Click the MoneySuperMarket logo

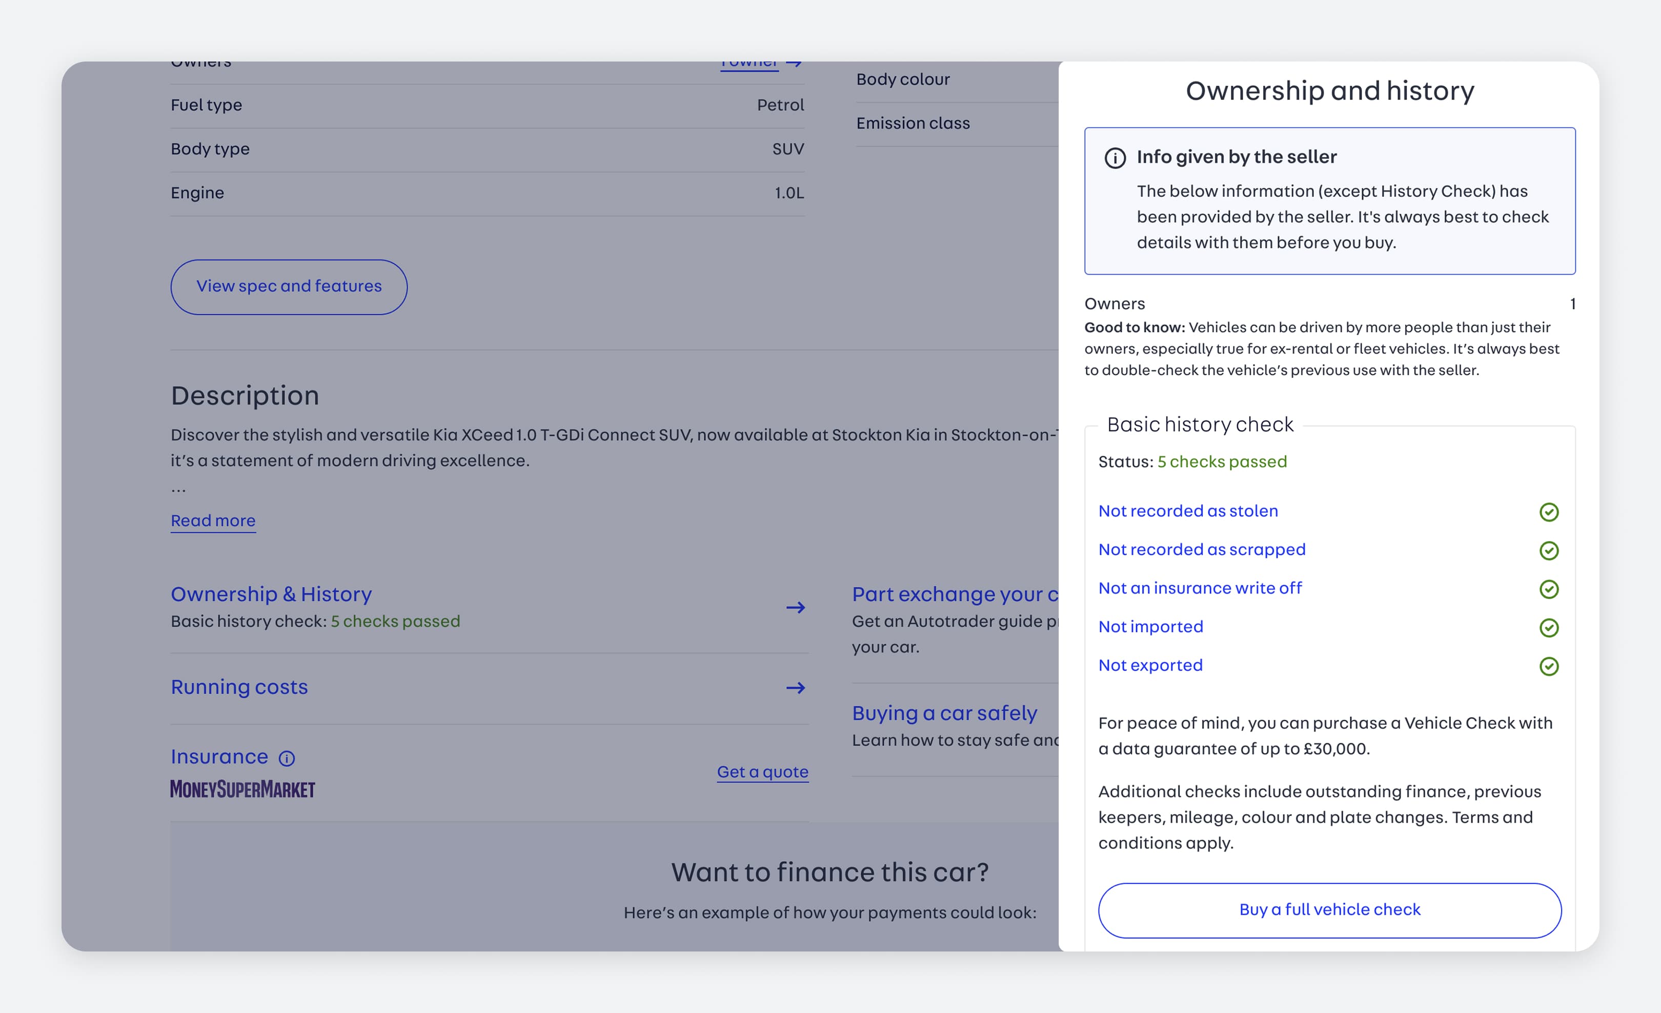(x=242, y=788)
